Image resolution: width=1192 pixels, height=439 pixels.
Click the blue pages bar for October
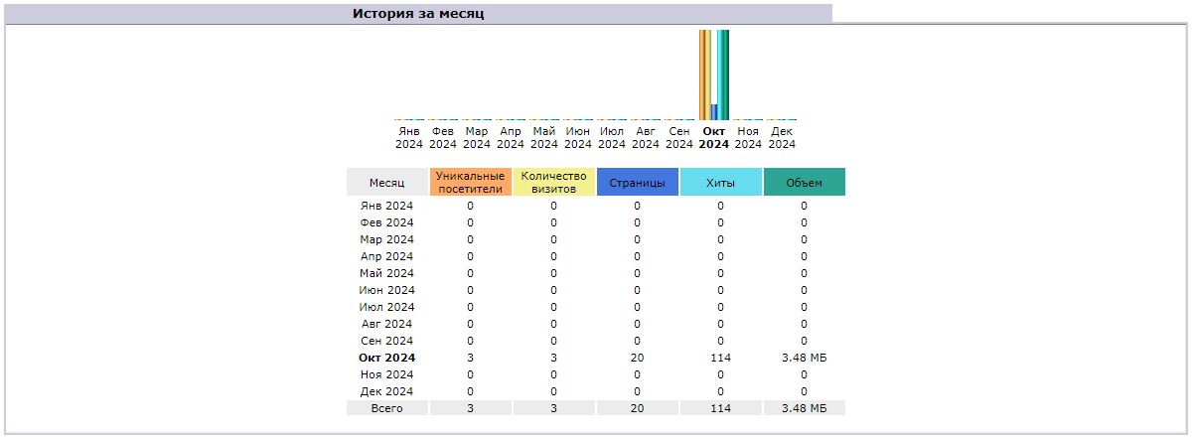(713, 111)
